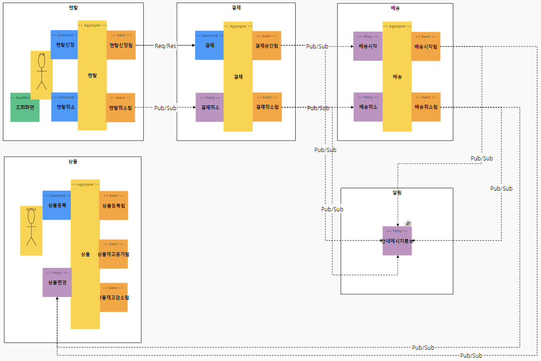Click the 배송 bounded context title
The image size is (541, 361).
pyautogui.click(x=395, y=8)
